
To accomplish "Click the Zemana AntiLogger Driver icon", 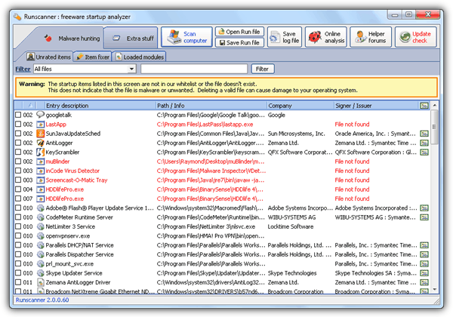I will pos(41,282).
